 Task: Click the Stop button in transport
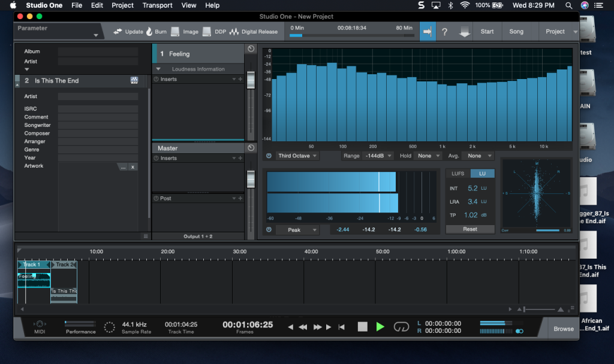pyautogui.click(x=363, y=327)
